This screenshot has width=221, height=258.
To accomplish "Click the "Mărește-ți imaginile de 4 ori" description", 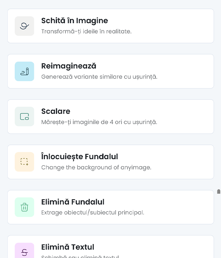I will click(x=99, y=122).
